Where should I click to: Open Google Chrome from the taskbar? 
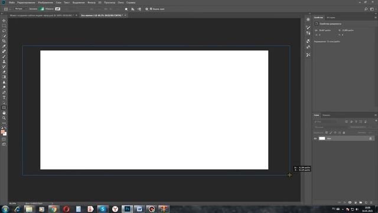[54, 209]
